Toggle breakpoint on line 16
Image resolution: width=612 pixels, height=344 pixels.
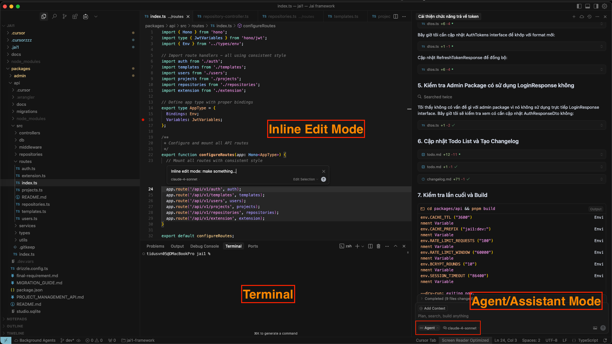click(x=143, y=120)
